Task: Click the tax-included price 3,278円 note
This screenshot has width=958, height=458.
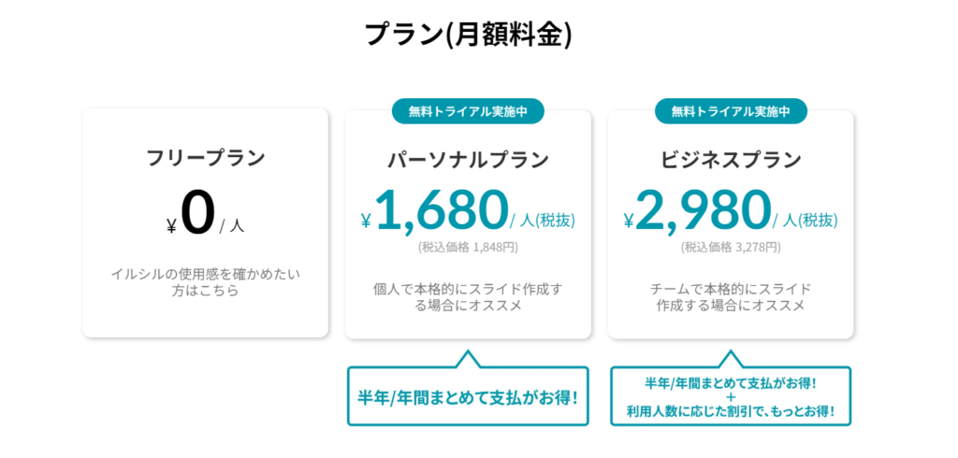Action: (x=731, y=248)
